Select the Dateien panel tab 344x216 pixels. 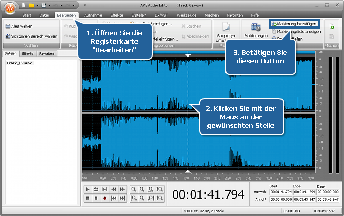click(11, 53)
